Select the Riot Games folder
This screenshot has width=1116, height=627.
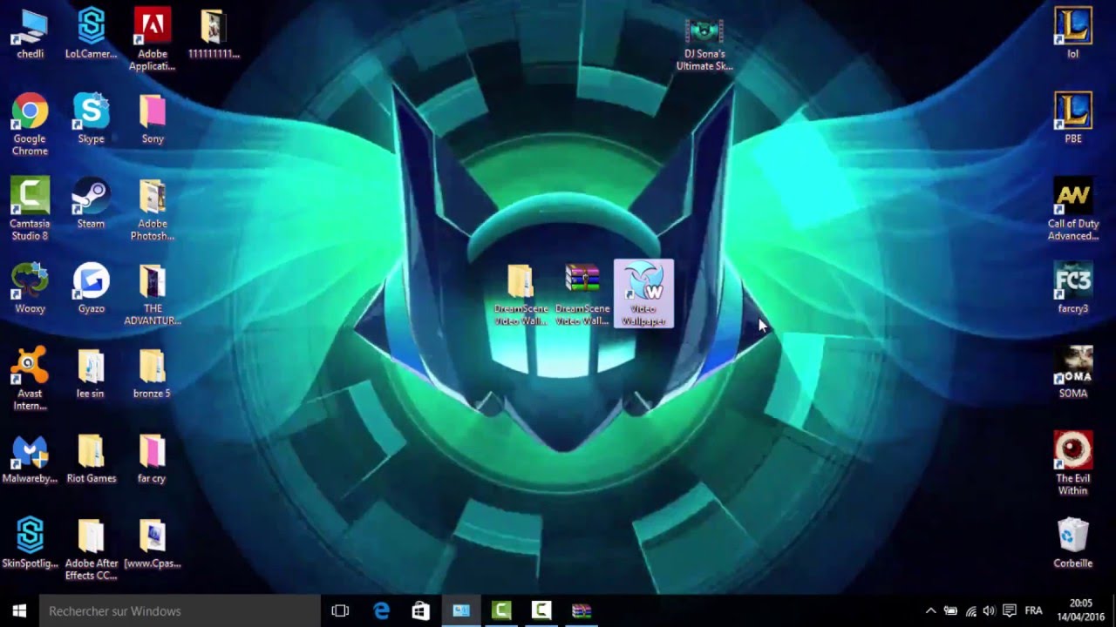(x=91, y=458)
